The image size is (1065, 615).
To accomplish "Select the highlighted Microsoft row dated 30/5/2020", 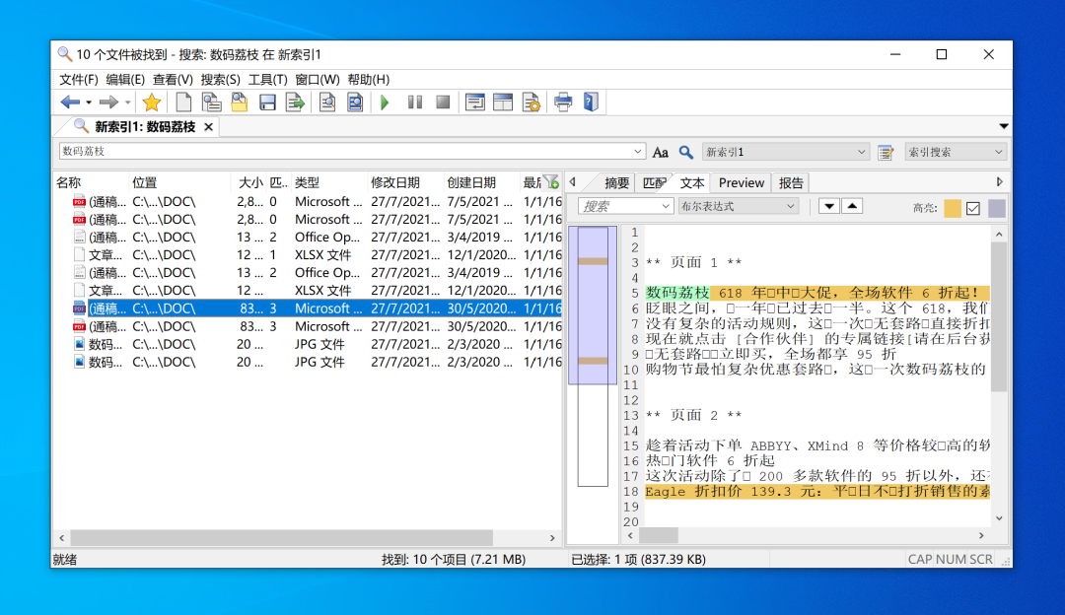I will 308,308.
